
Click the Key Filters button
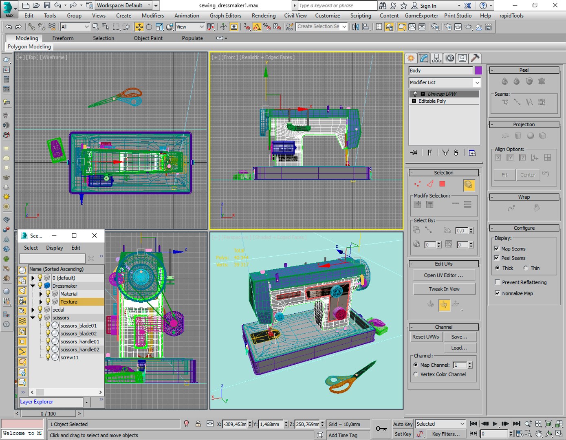tap(446, 434)
